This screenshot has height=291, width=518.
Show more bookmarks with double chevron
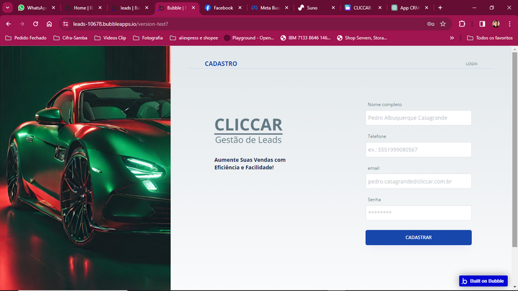pyautogui.click(x=452, y=38)
